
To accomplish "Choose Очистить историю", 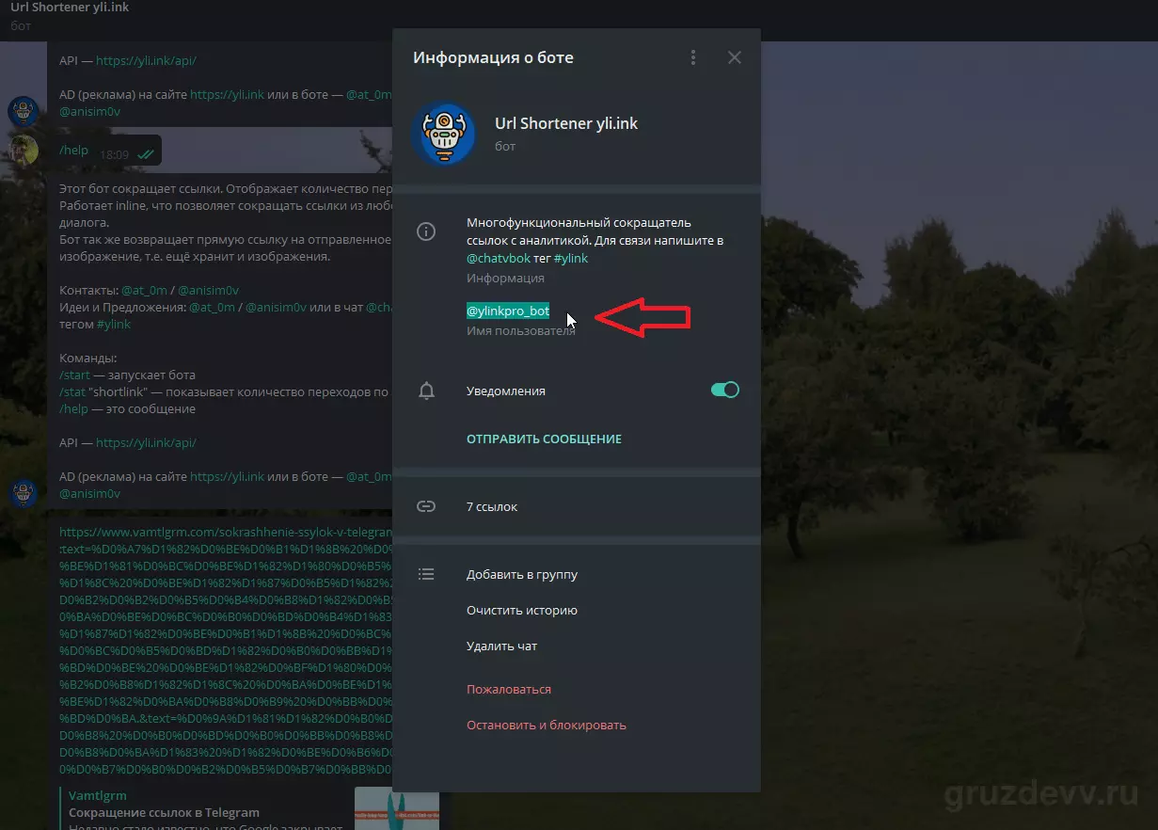I will coord(522,610).
